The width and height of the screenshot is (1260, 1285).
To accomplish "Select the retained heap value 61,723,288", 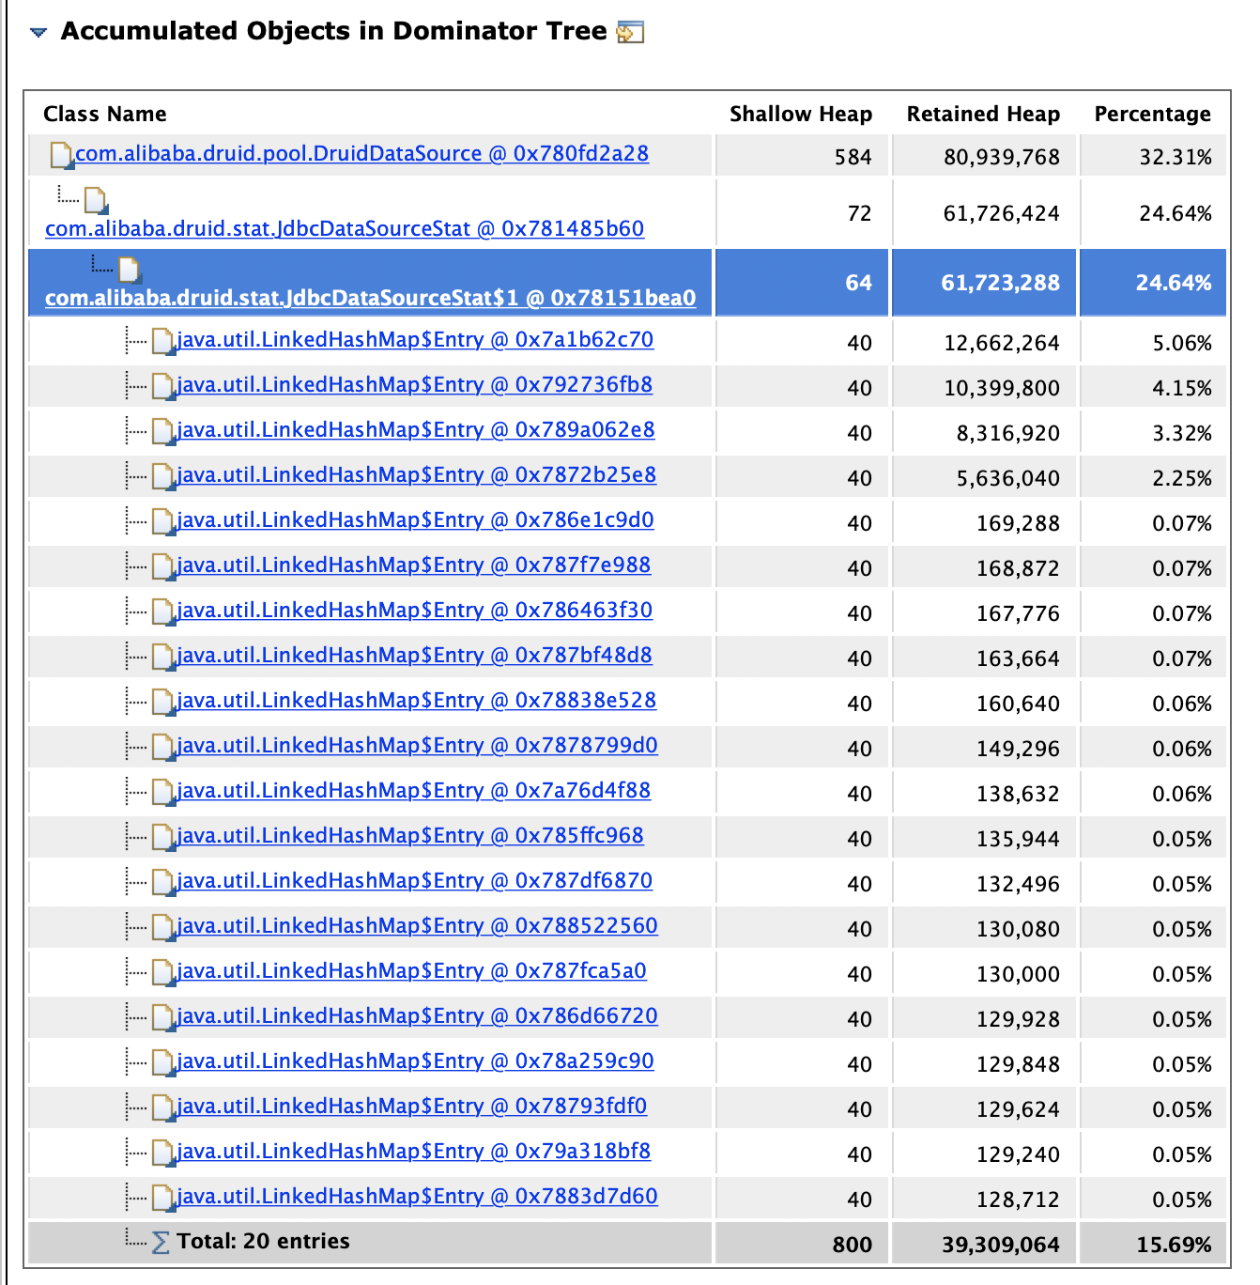I will [x=1001, y=283].
